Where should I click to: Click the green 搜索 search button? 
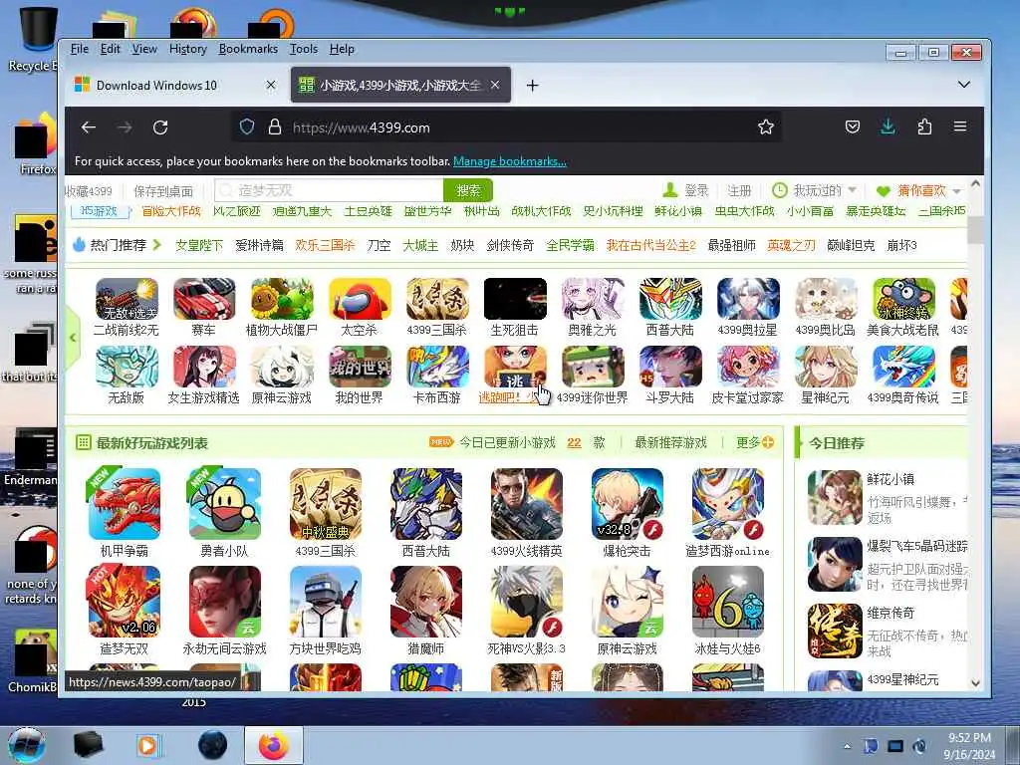[468, 190]
